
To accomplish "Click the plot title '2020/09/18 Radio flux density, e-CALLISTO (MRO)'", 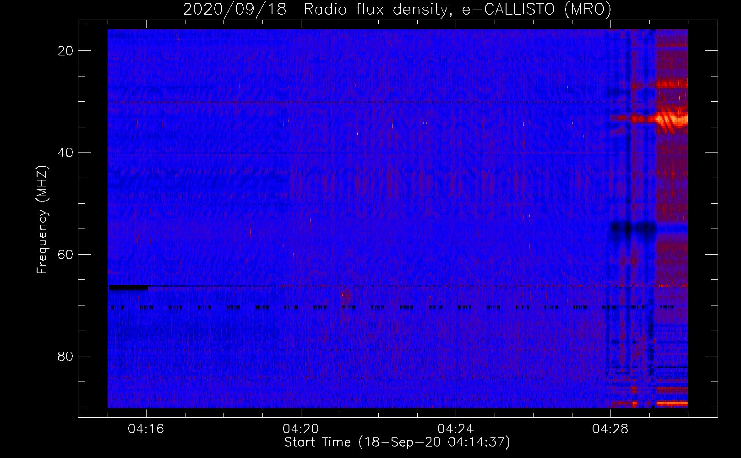I will coord(397,9).
